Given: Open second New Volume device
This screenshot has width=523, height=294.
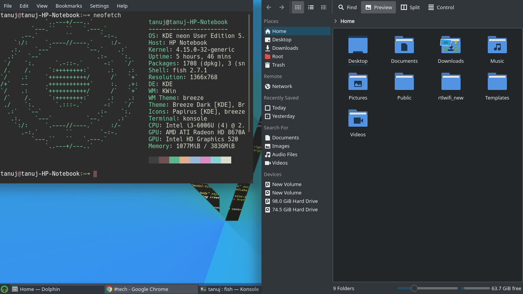Looking at the screenshot, I should pyautogui.click(x=297, y=193).
